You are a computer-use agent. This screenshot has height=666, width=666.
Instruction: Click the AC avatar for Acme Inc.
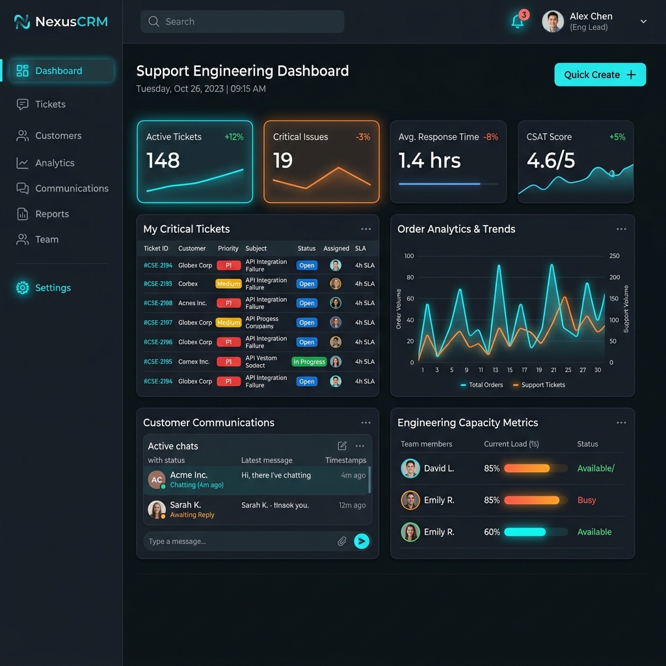click(x=156, y=479)
